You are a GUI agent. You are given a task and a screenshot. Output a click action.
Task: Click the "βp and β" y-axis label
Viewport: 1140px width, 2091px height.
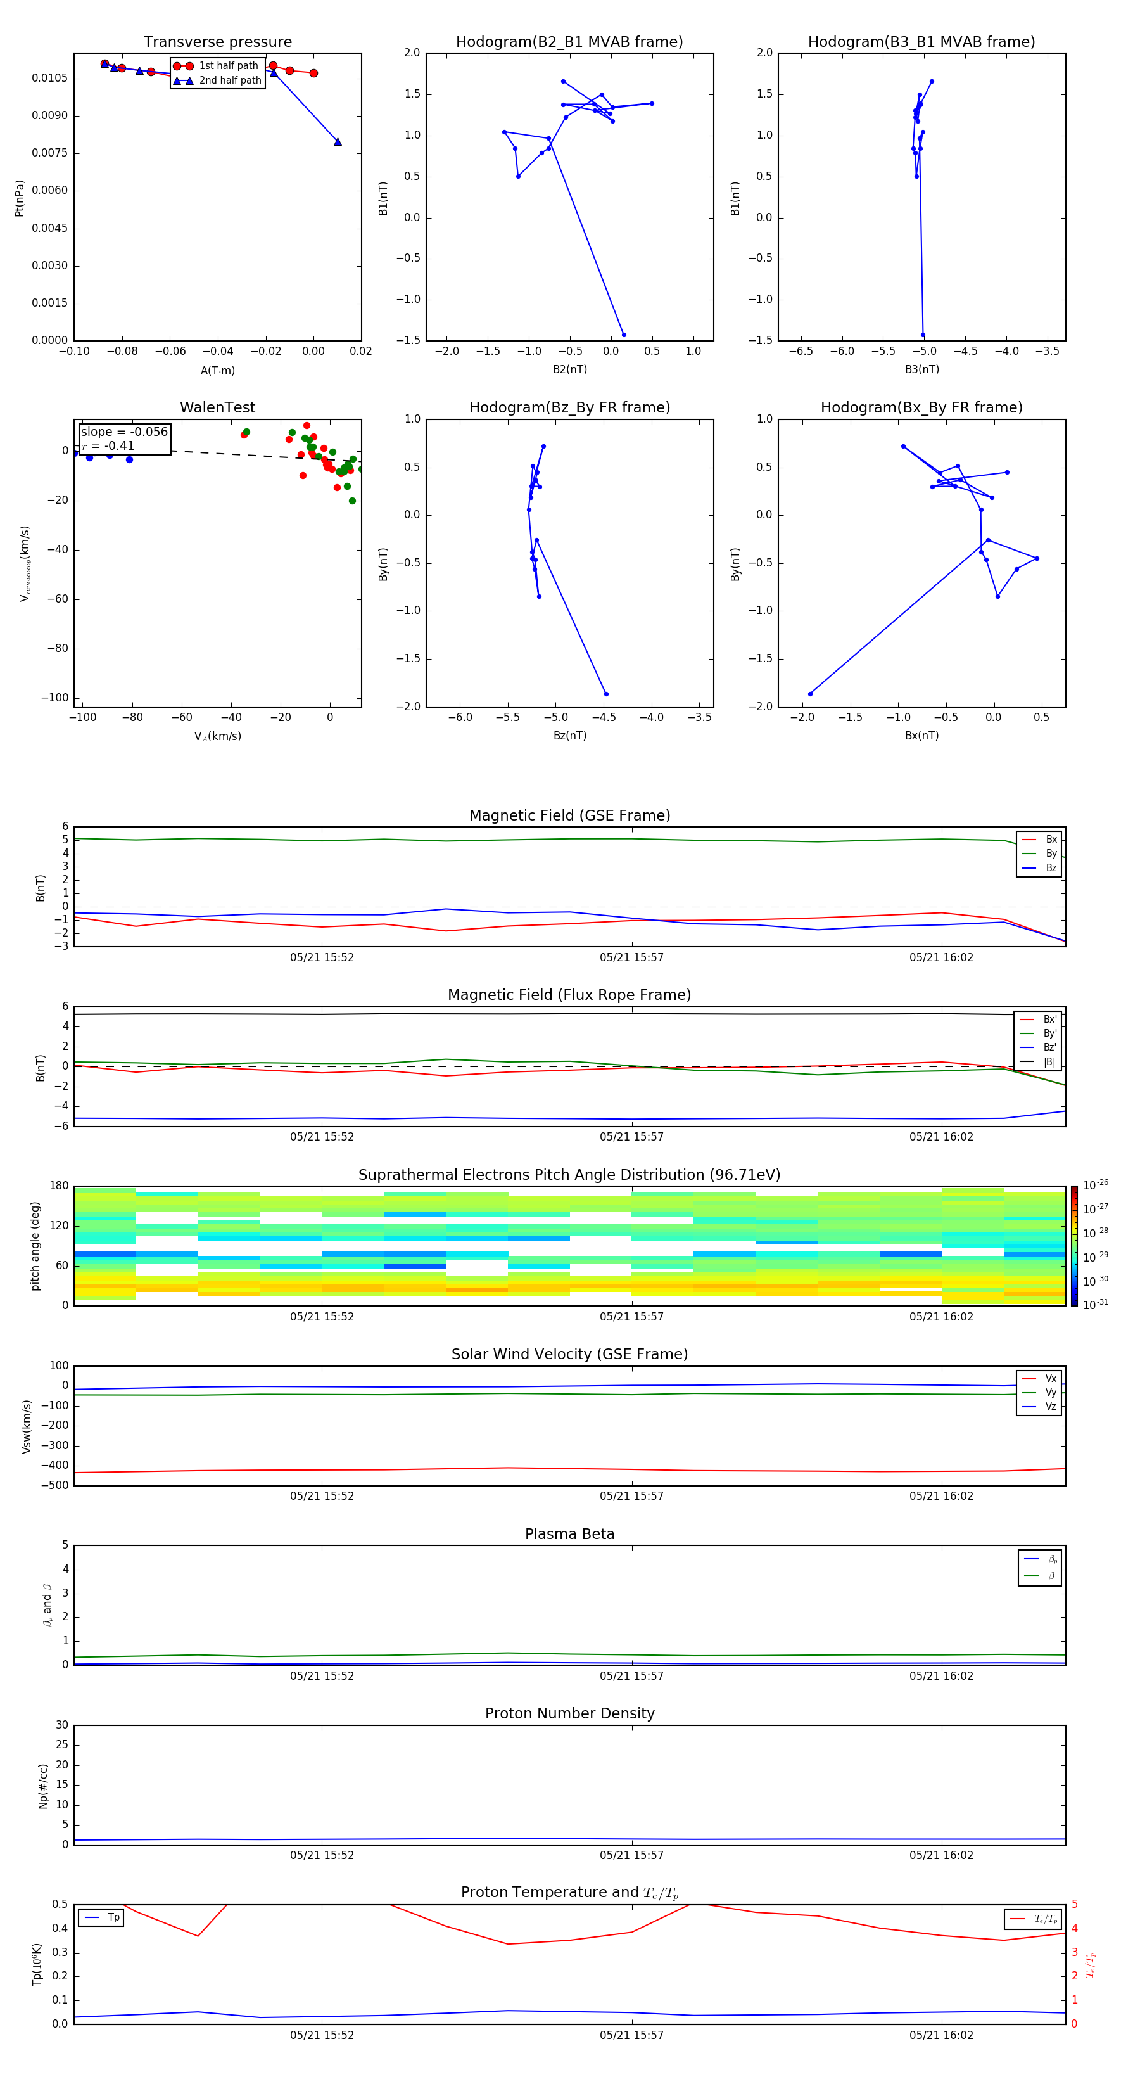(47, 1605)
